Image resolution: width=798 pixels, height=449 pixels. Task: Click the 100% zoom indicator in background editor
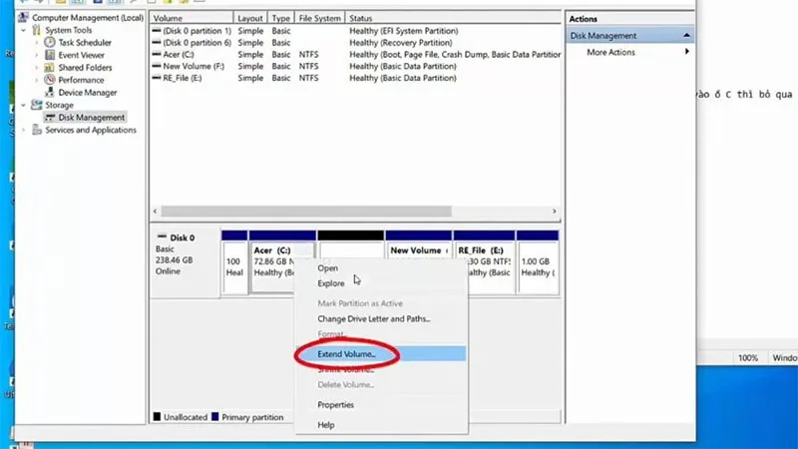coord(747,358)
